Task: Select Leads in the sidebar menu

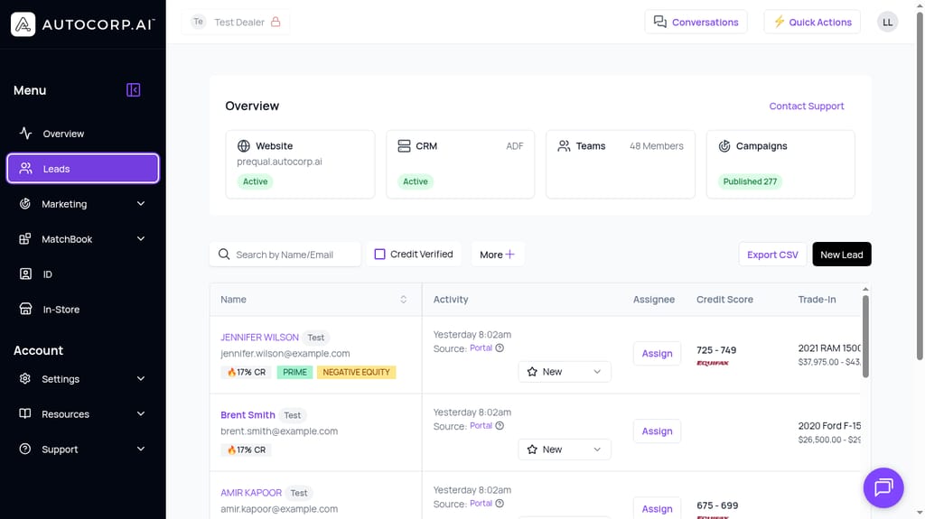Action: click(x=82, y=169)
